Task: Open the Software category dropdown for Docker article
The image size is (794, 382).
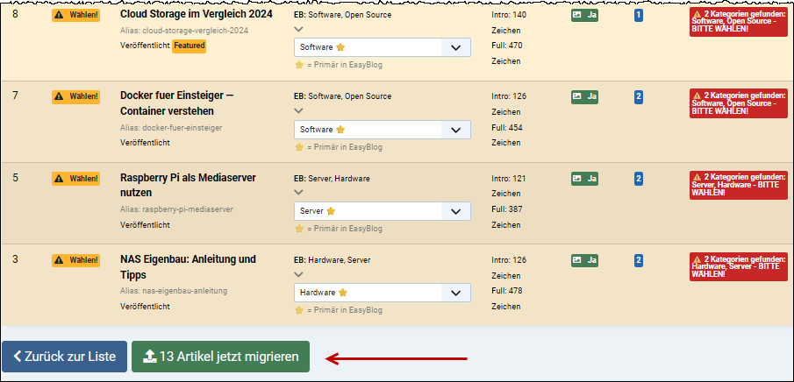Action: click(383, 130)
